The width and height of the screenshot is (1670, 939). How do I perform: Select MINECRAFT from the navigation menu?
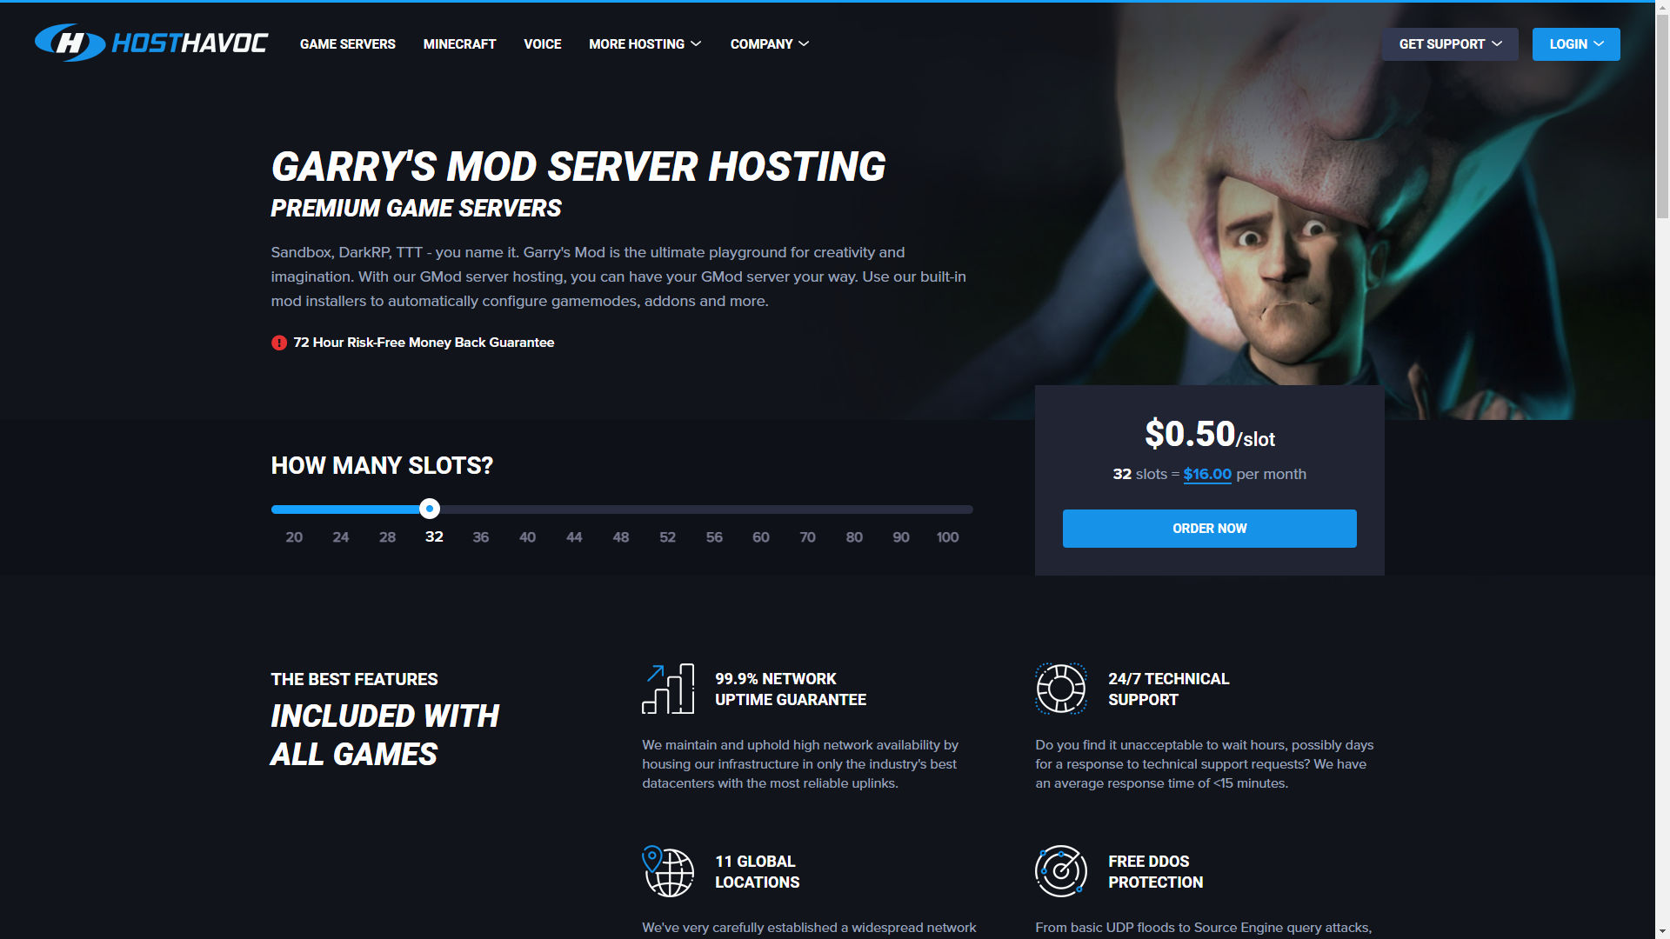pos(458,43)
